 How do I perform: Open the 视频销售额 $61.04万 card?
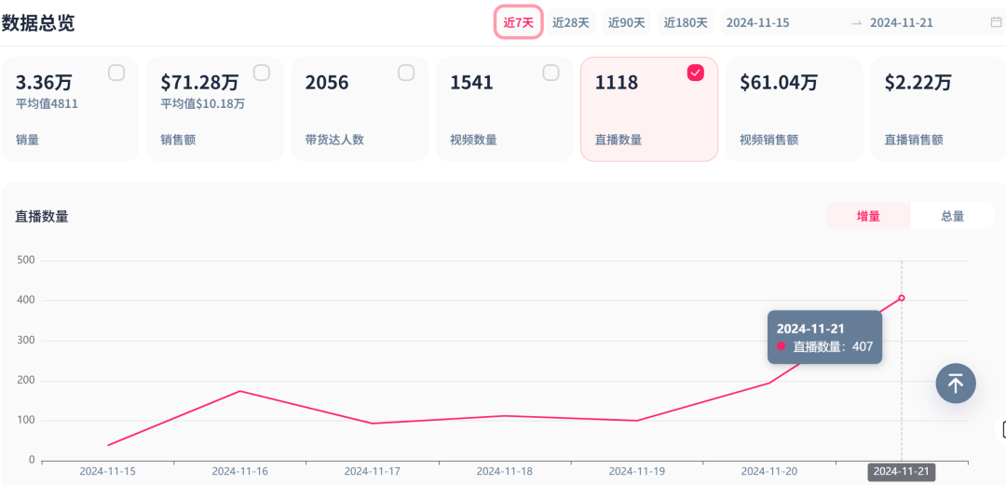[794, 109]
